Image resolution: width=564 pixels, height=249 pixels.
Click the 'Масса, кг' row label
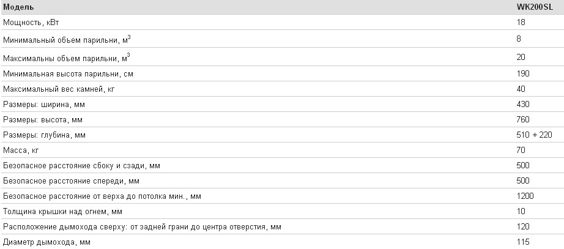[21, 150]
